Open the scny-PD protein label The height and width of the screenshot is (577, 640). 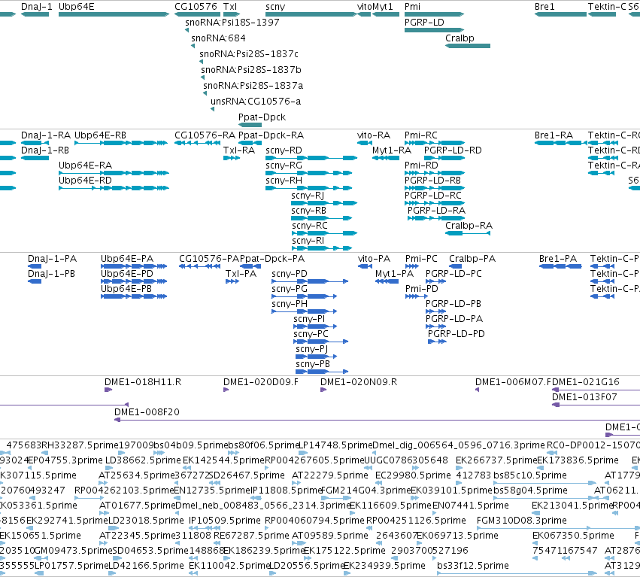[x=290, y=274]
